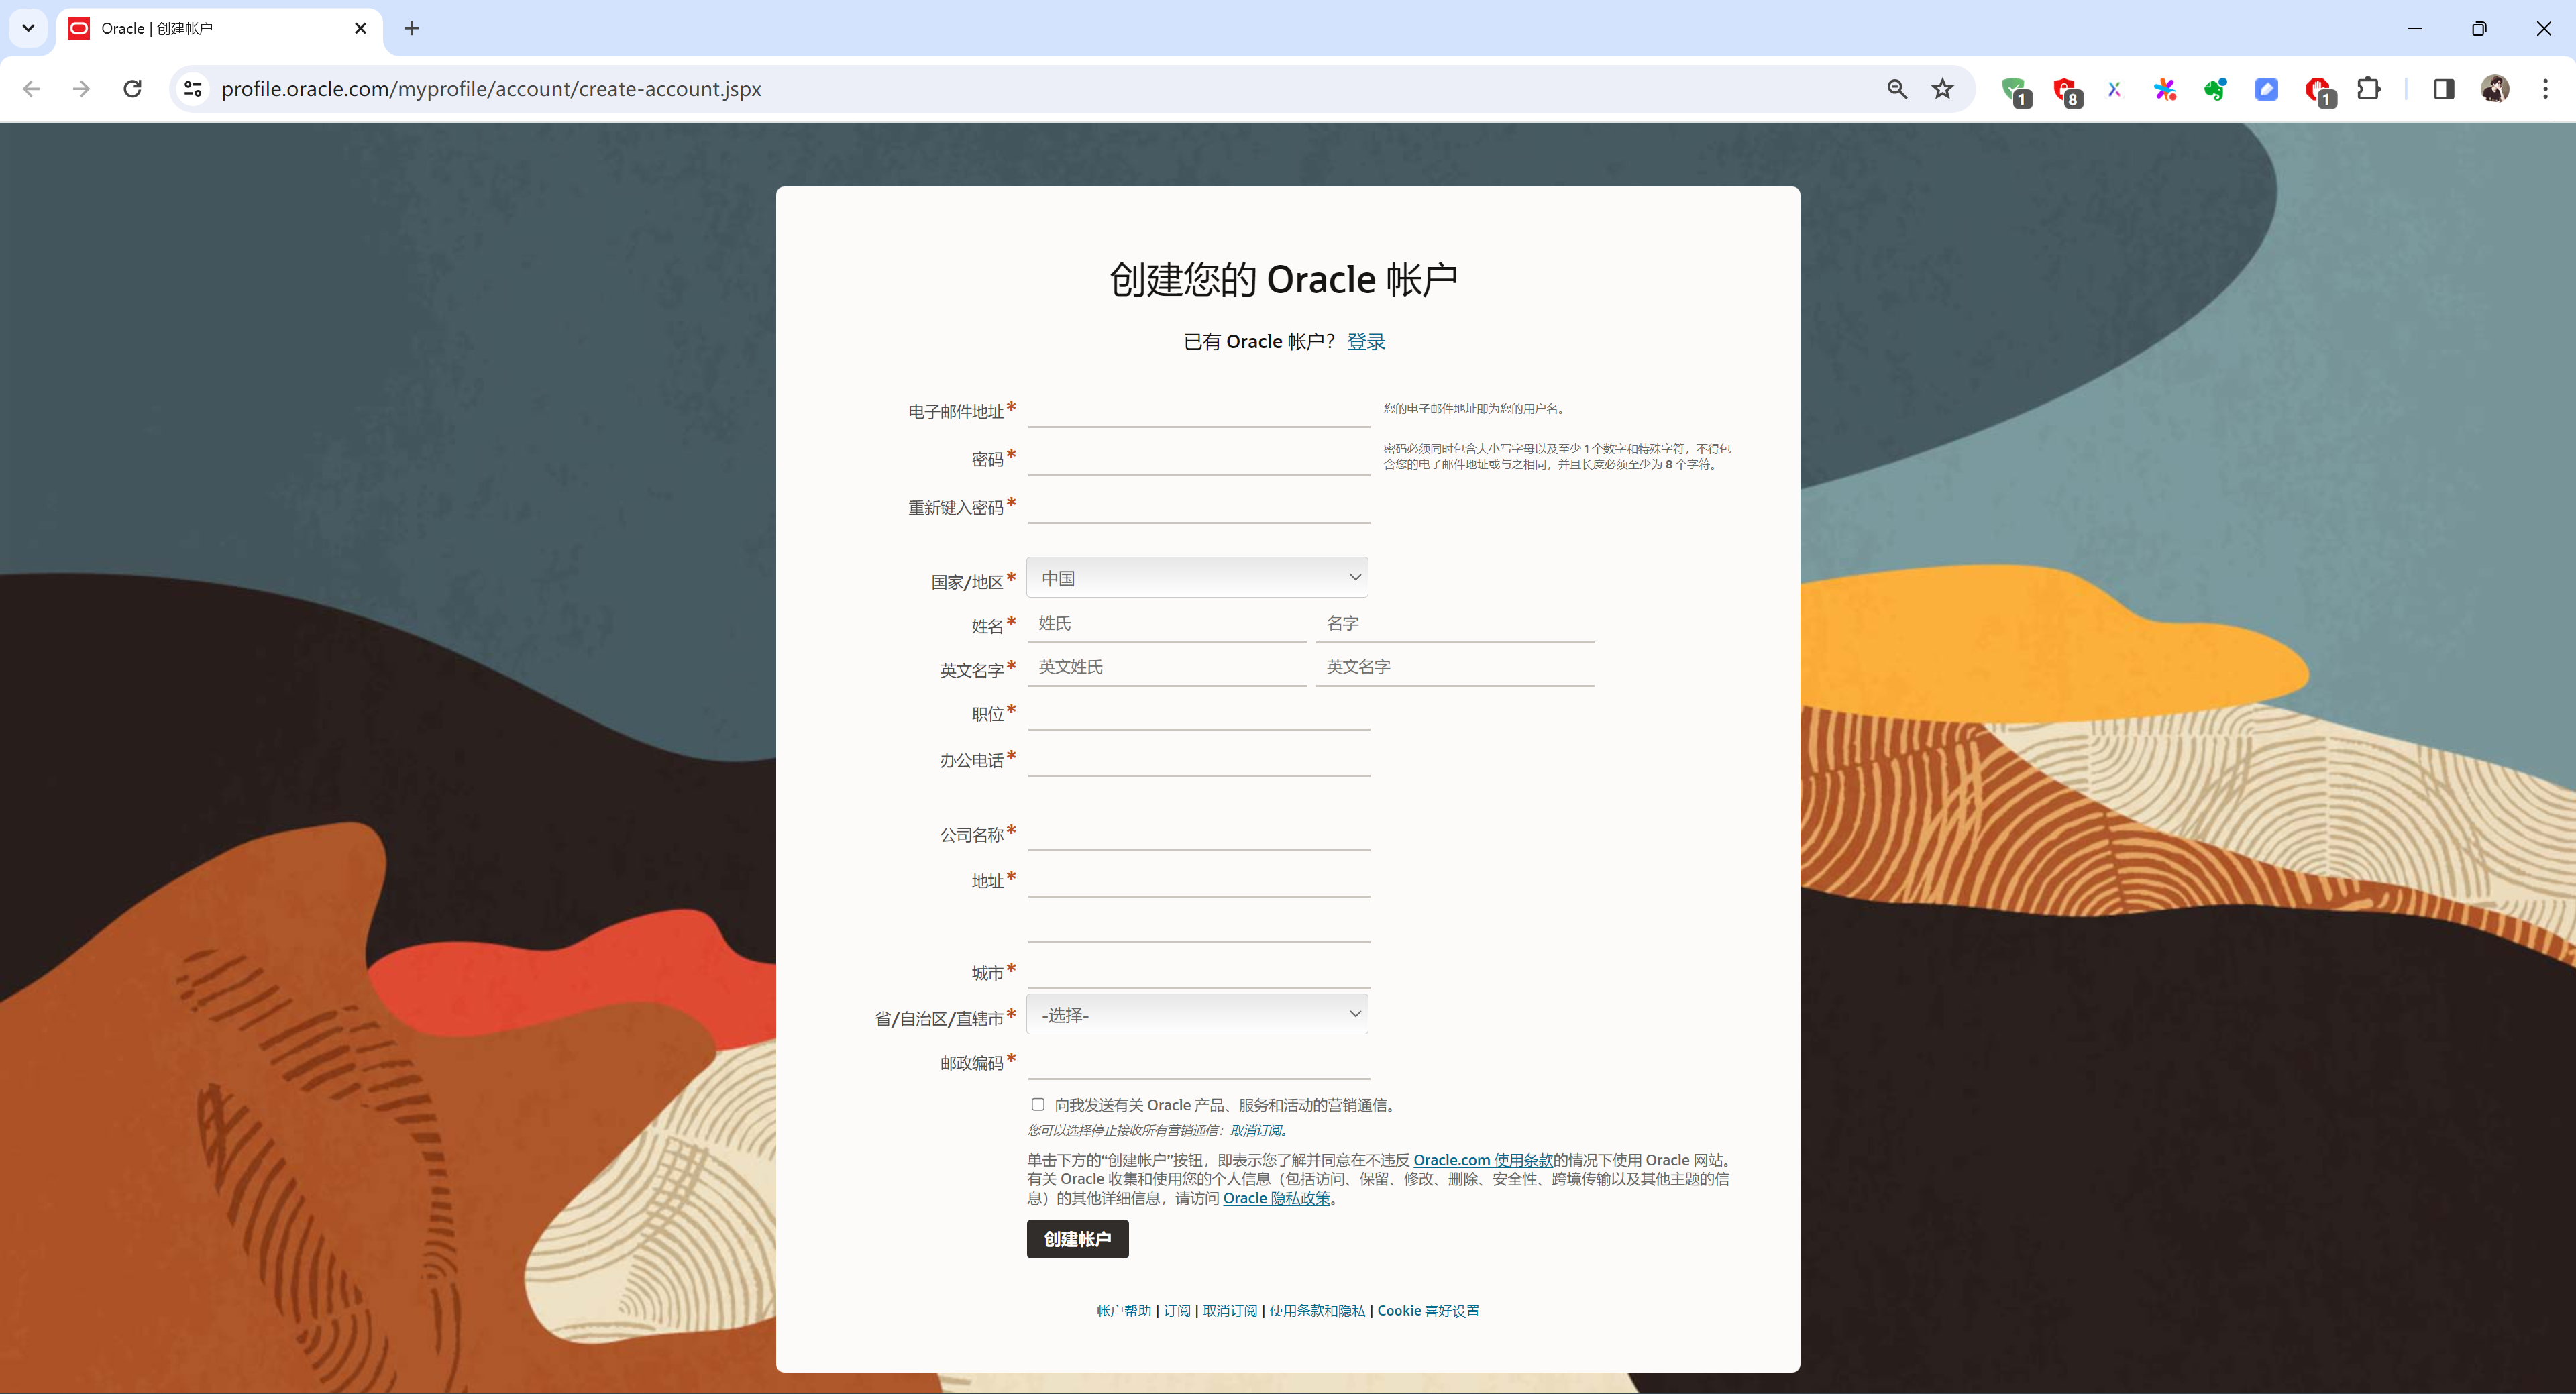Open the green elephant extension icon
This screenshot has width=2576, height=1394.
click(x=2216, y=90)
